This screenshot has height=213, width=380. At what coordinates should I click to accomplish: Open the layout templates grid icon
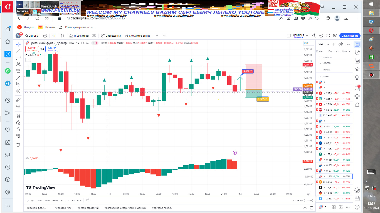click(94, 36)
